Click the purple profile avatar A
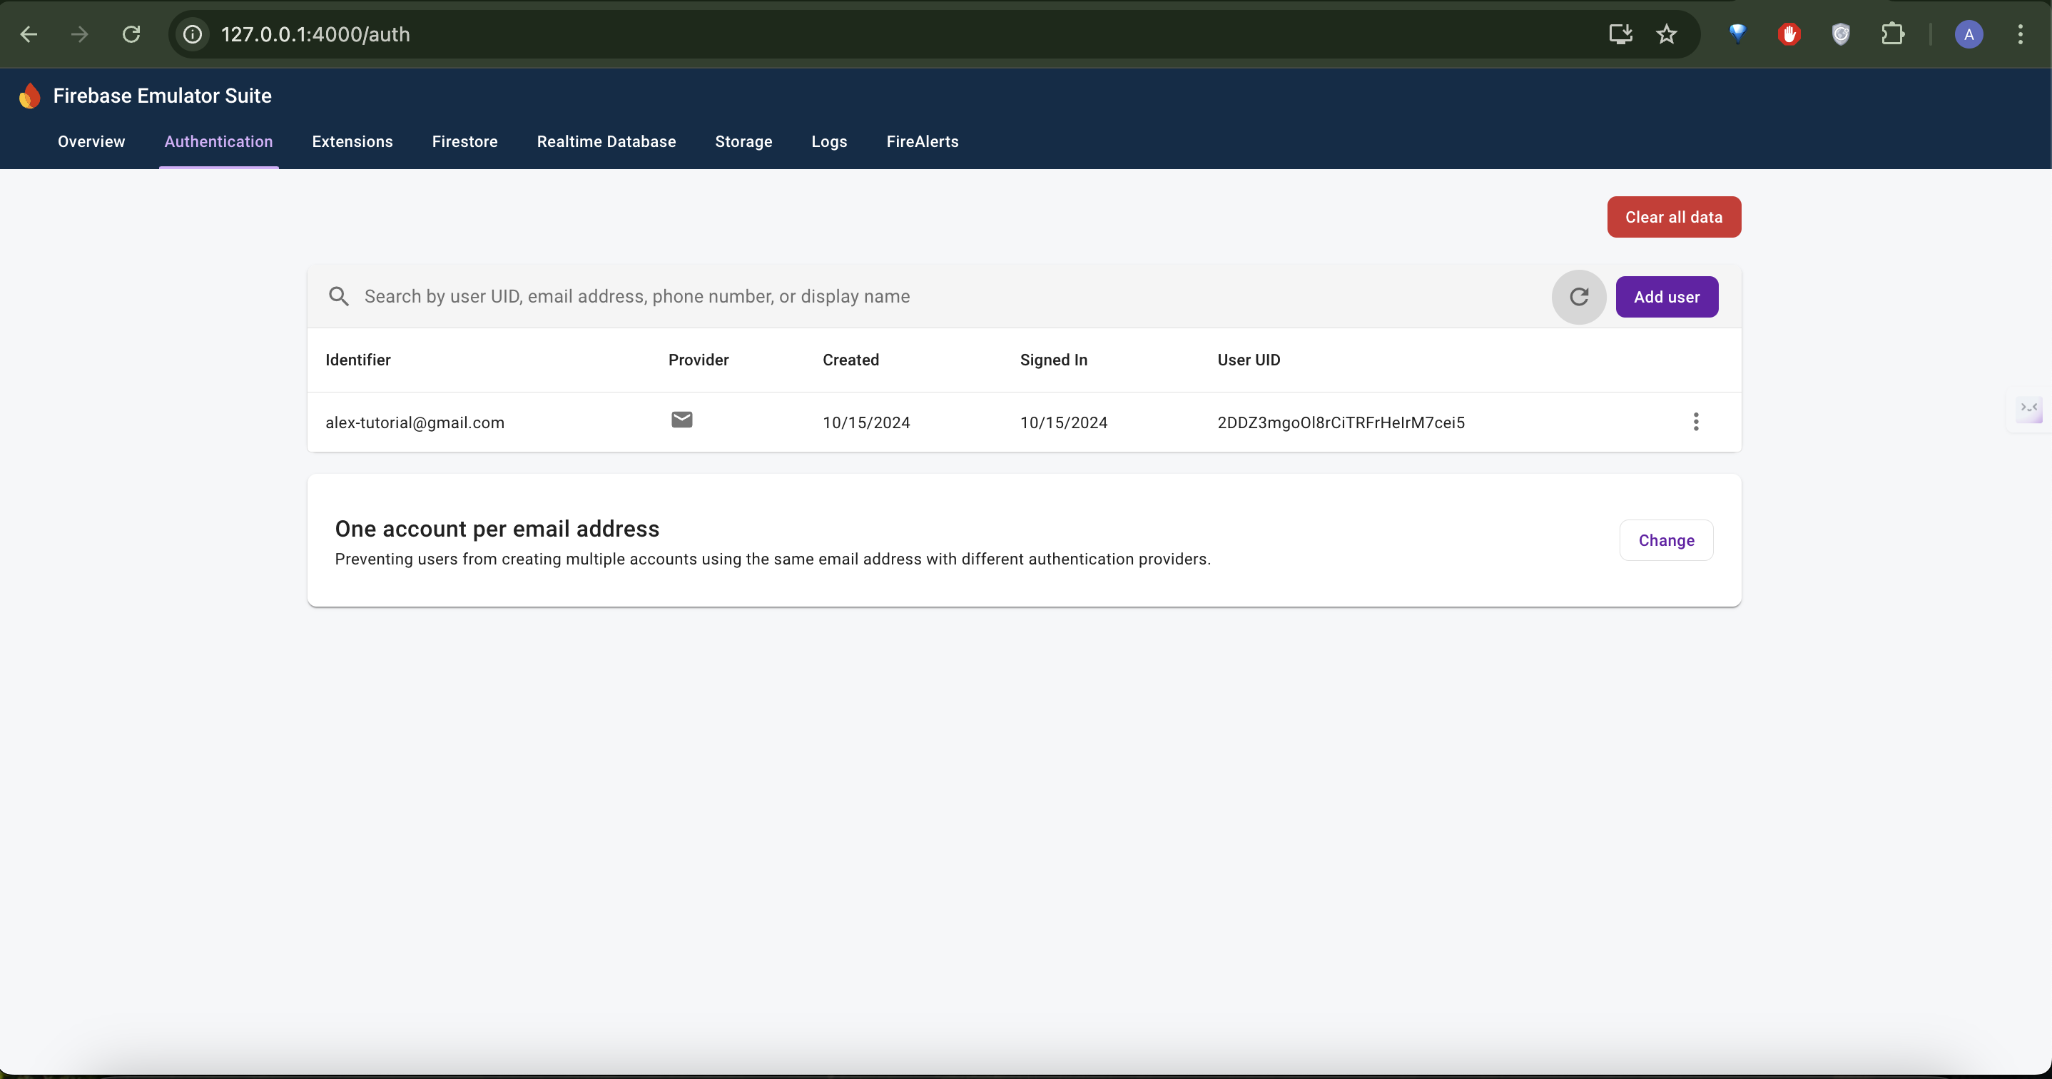Screen dimensions: 2052x1079 tap(1969, 34)
